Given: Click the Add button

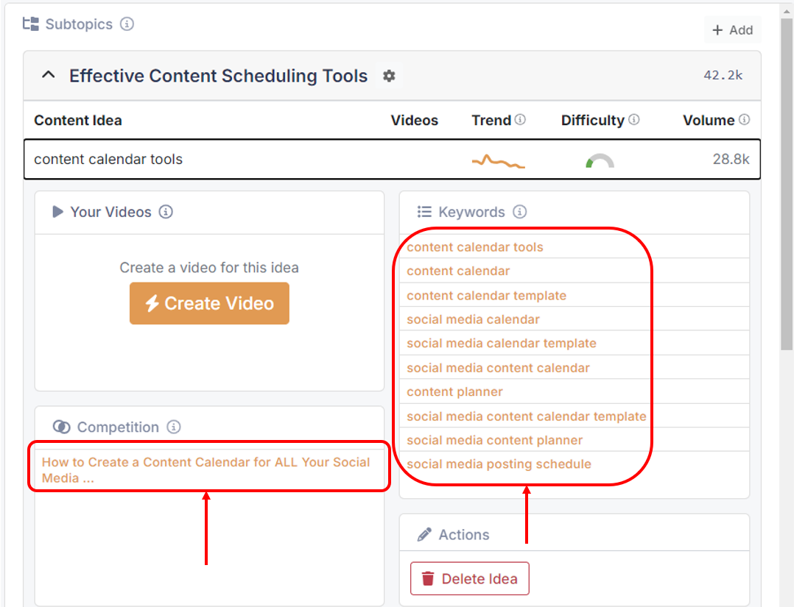Looking at the screenshot, I should click(732, 29).
